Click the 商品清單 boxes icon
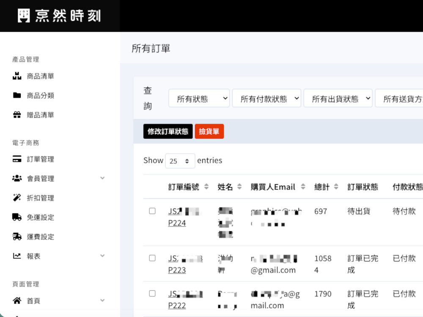Viewport: 423px width, 317px height. tap(17, 76)
